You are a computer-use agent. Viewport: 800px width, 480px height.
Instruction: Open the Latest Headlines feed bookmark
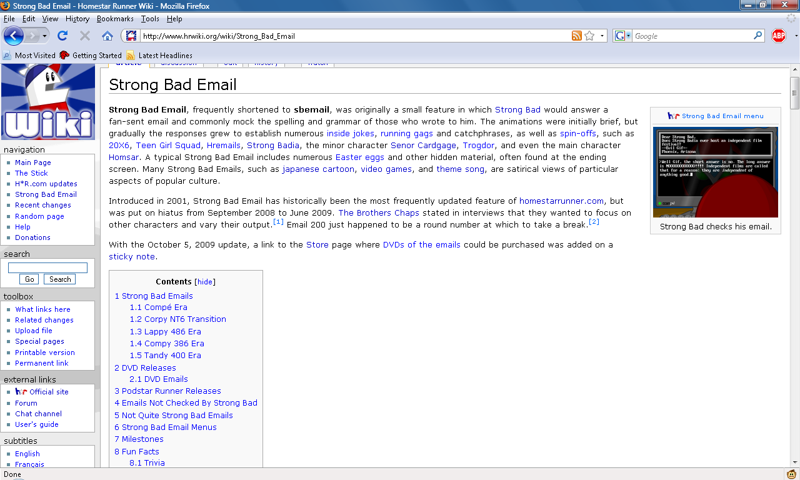coord(159,55)
